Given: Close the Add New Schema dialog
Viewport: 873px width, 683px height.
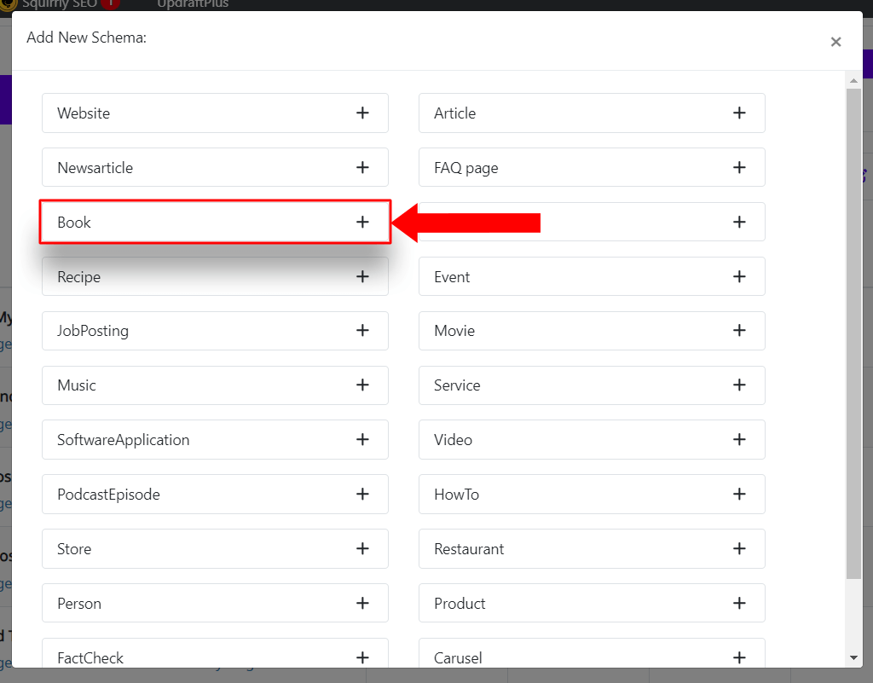Looking at the screenshot, I should click(835, 42).
